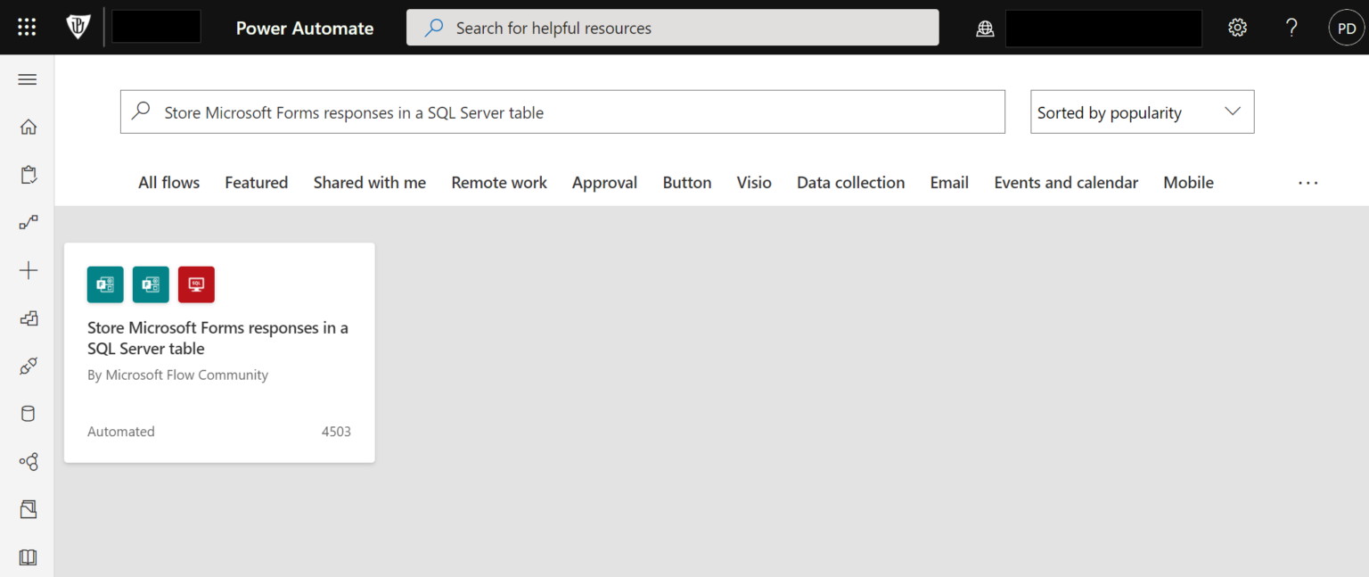Click the red SQL Server connector icon
The width and height of the screenshot is (1369, 577).
(196, 284)
